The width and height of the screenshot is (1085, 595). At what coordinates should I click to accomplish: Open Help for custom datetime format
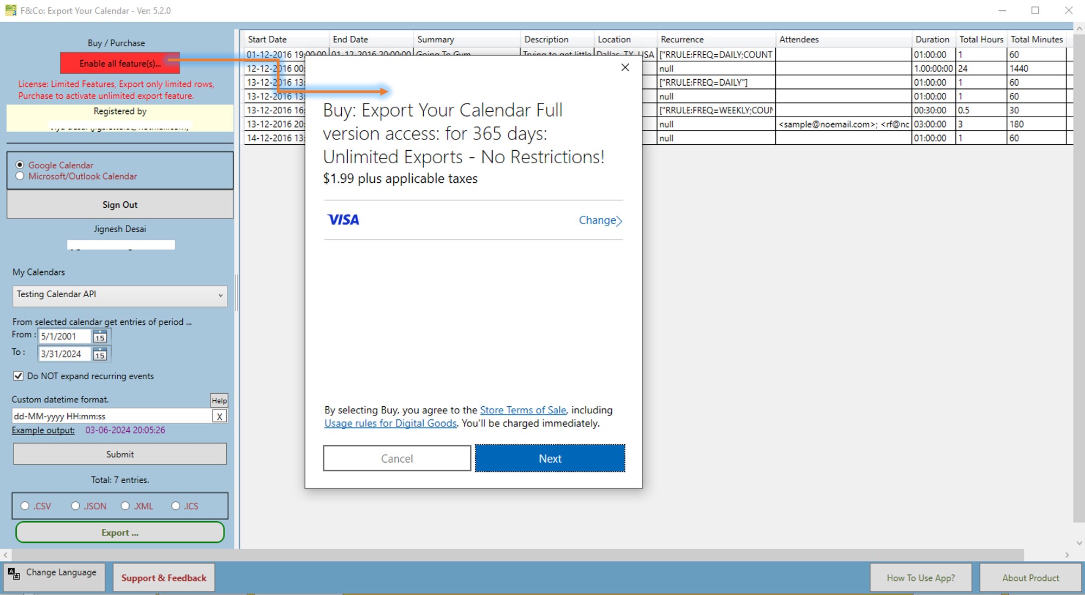coord(219,400)
